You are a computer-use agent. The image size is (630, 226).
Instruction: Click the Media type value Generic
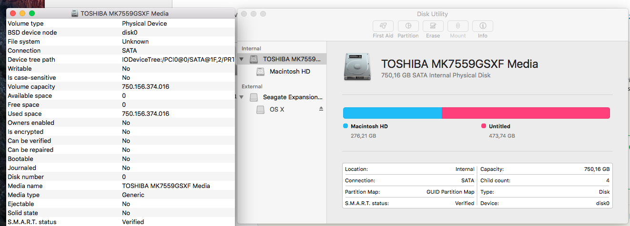[133, 195]
